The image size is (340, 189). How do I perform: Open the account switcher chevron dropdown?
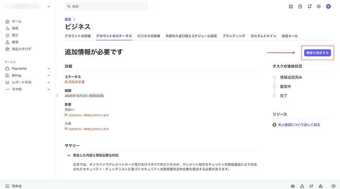point(49,6)
